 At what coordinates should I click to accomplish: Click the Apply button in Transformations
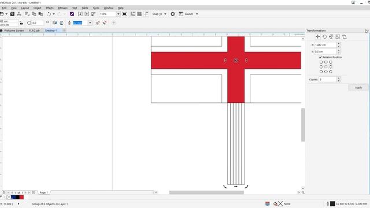(x=358, y=87)
